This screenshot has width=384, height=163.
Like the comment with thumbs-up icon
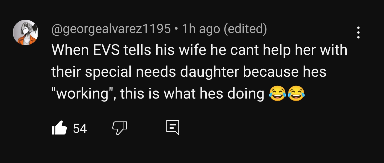tap(59, 128)
